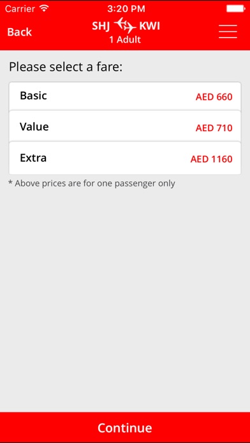Choose the Extra fare option
Viewport: 250px width, 443px height.
[x=125, y=158]
